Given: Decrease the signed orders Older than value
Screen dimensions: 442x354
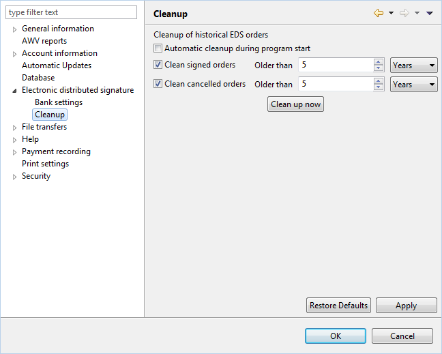Looking at the screenshot, I should [x=379, y=68].
